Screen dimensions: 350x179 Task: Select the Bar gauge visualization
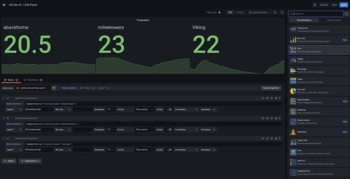pos(319,71)
